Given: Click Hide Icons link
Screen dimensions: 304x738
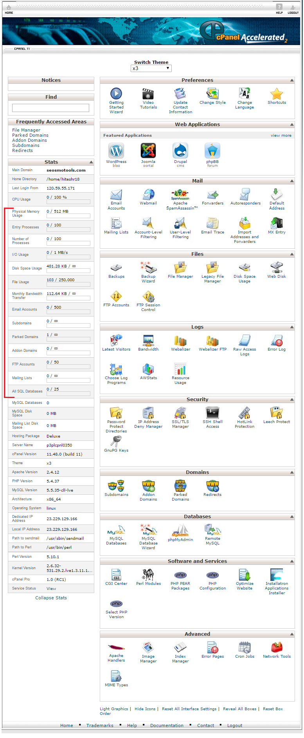Looking at the screenshot, I should pyautogui.click(x=145, y=709).
